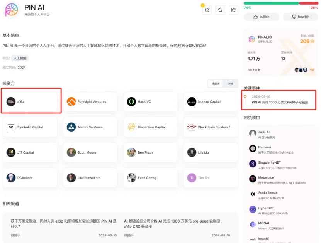Open the Foresight Ventures logo icon

pos(71,102)
